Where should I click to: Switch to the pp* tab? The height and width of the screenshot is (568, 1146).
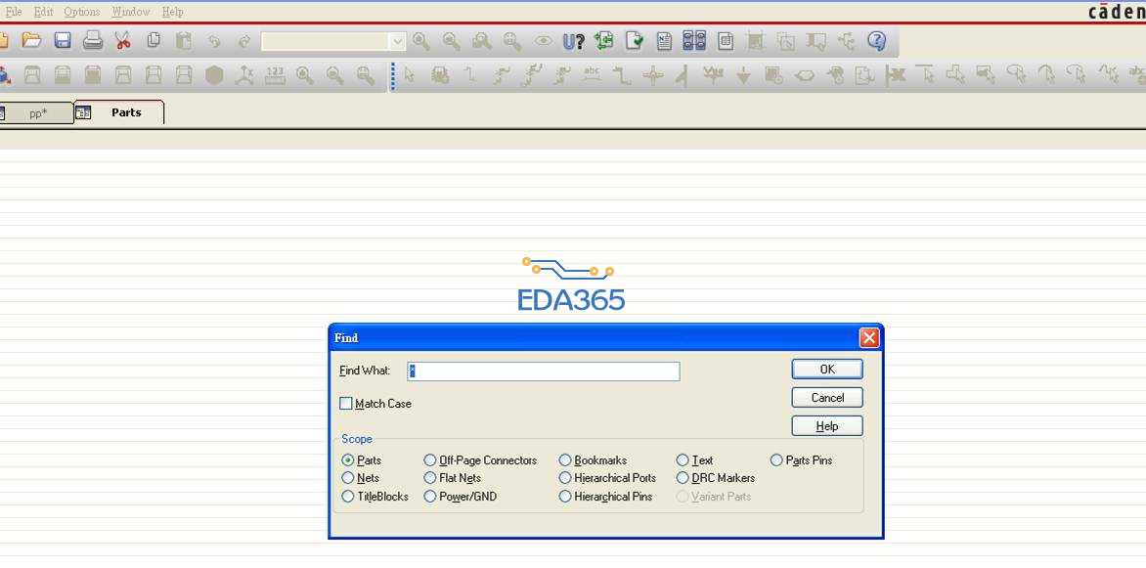36,113
